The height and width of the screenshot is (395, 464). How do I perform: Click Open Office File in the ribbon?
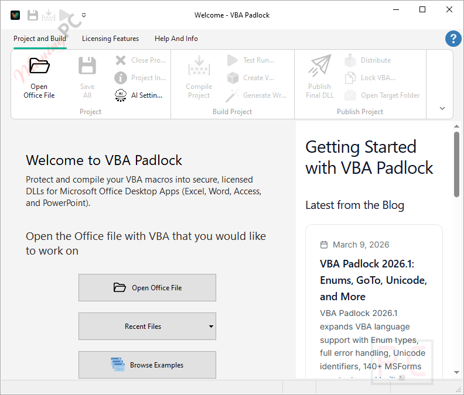click(39, 78)
